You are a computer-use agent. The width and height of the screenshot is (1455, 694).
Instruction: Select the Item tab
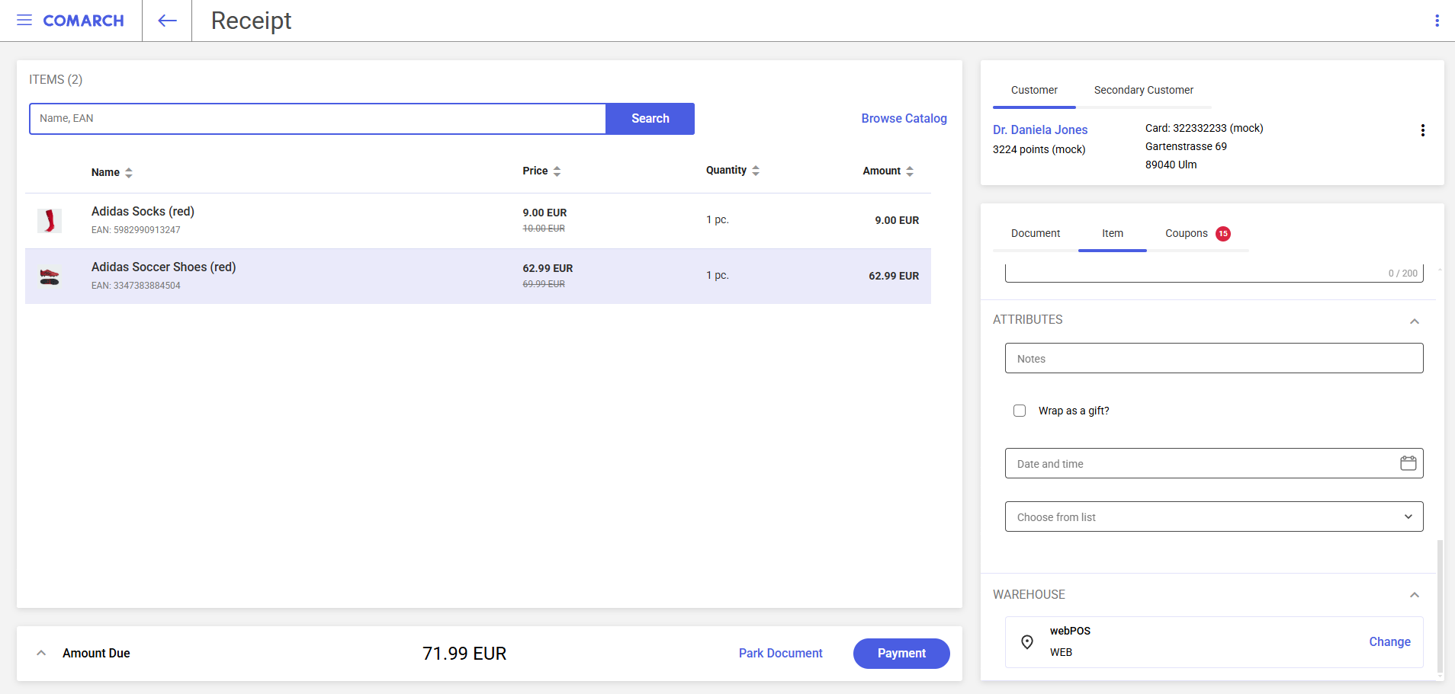(x=1113, y=233)
